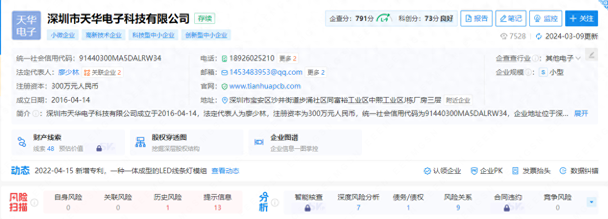Select the 科技型中小企业 tag
Viewport: 608px width, 219px height.
[x=153, y=35]
